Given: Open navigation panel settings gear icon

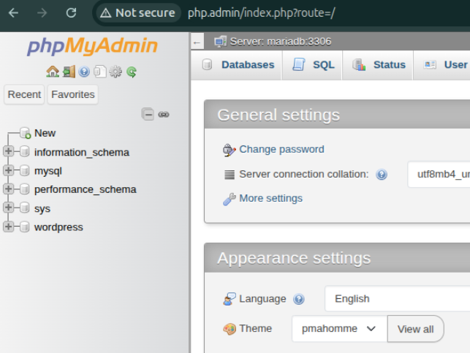Looking at the screenshot, I should [x=115, y=72].
